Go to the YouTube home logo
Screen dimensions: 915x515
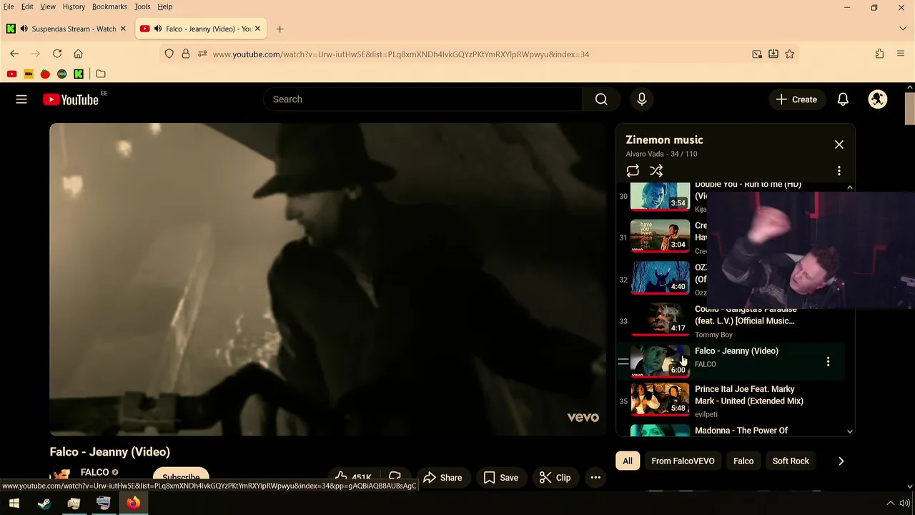pos(70,99)
